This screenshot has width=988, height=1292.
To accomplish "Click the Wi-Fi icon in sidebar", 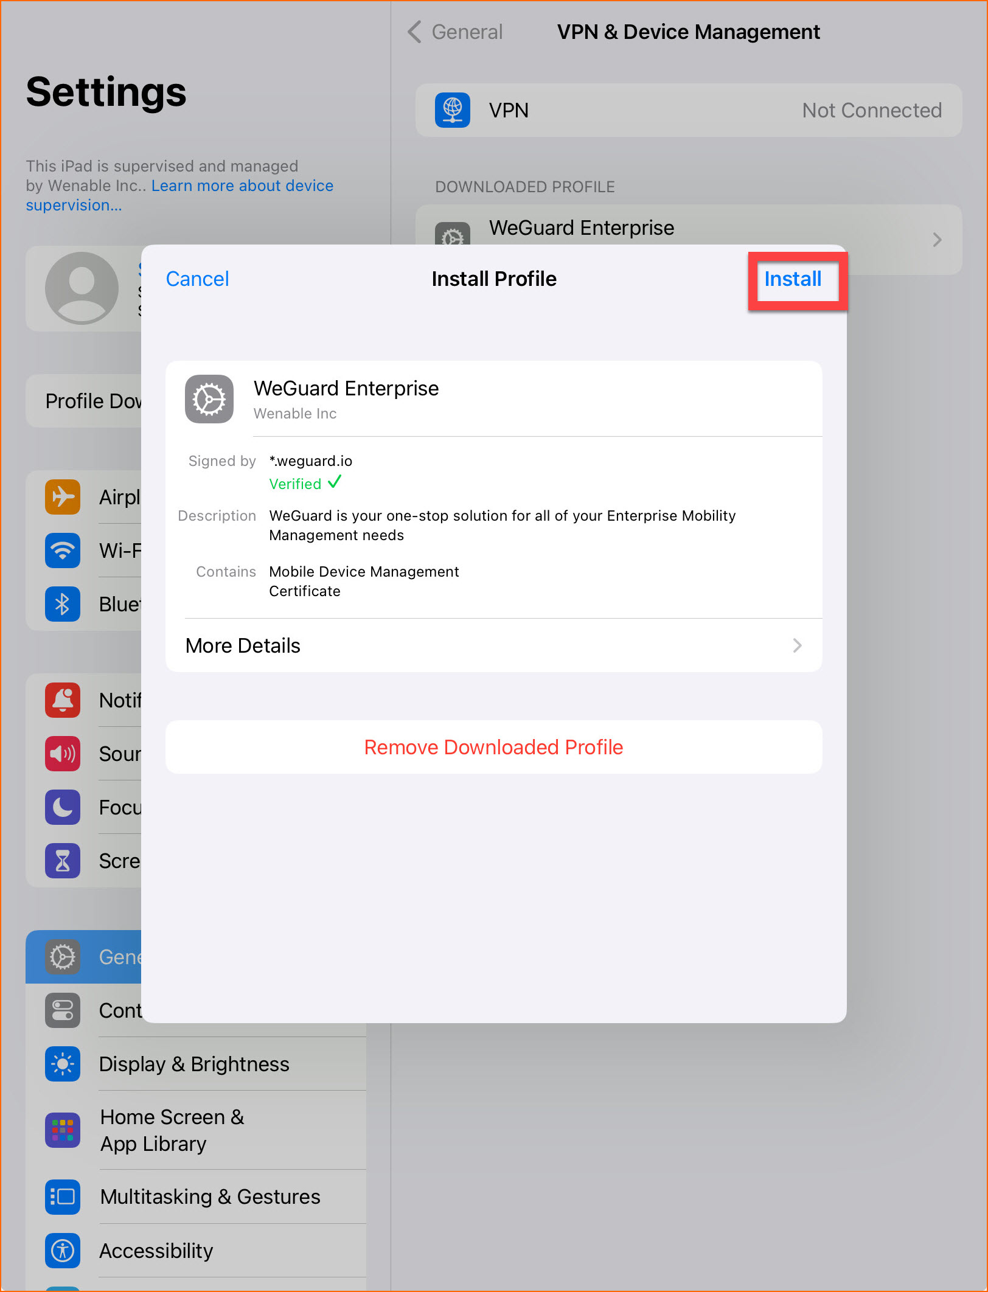I will click(63, 550).
